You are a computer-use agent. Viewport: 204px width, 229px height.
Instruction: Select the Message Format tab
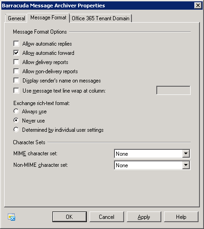click(x=48, y=18)
